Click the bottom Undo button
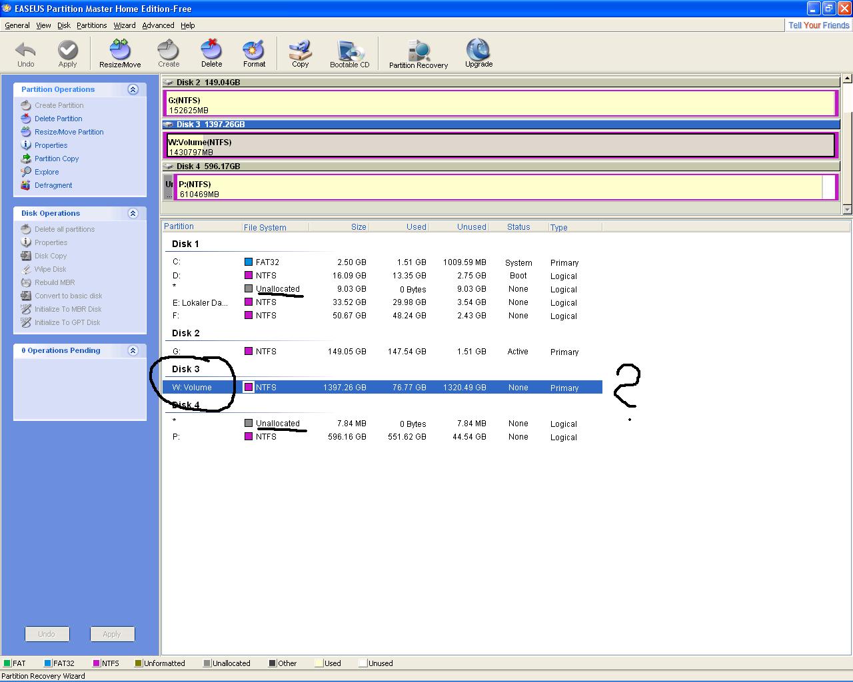Screen dimensions: 853x682 (47, 634)
